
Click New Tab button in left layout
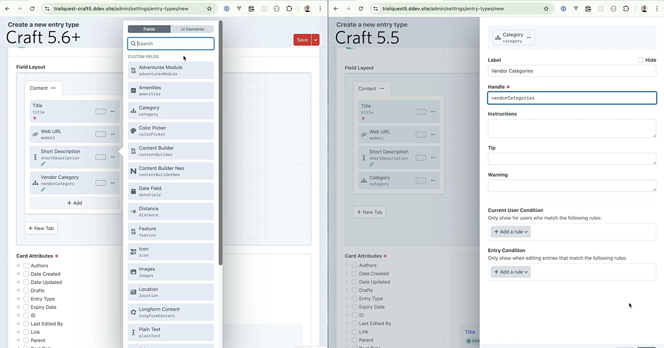pyautogui.click(x=41, y=228)
